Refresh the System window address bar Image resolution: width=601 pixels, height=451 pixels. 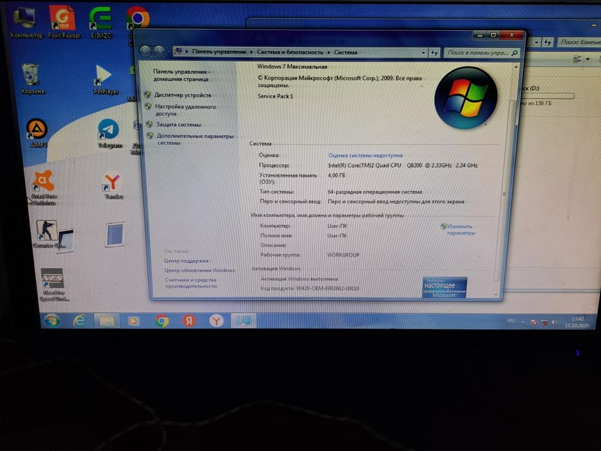tap(434, 53)
